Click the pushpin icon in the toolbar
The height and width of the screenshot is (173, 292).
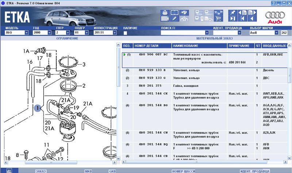click(233, 12)
